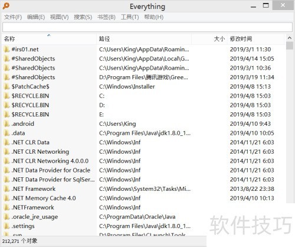The width and height of the screenshot is (295, 247).
Task: Select the .settings folder icon
Action: tap(6, 226)
